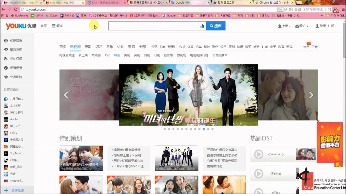Click the 会员 VIP link
The height and width of the screenshot is (194, 346).
tap(306, 47)
